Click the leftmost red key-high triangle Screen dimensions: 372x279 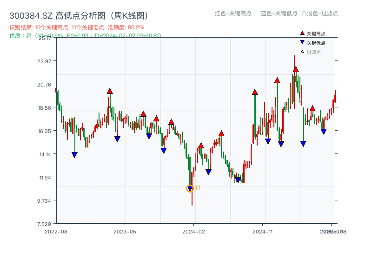point(110,91)
